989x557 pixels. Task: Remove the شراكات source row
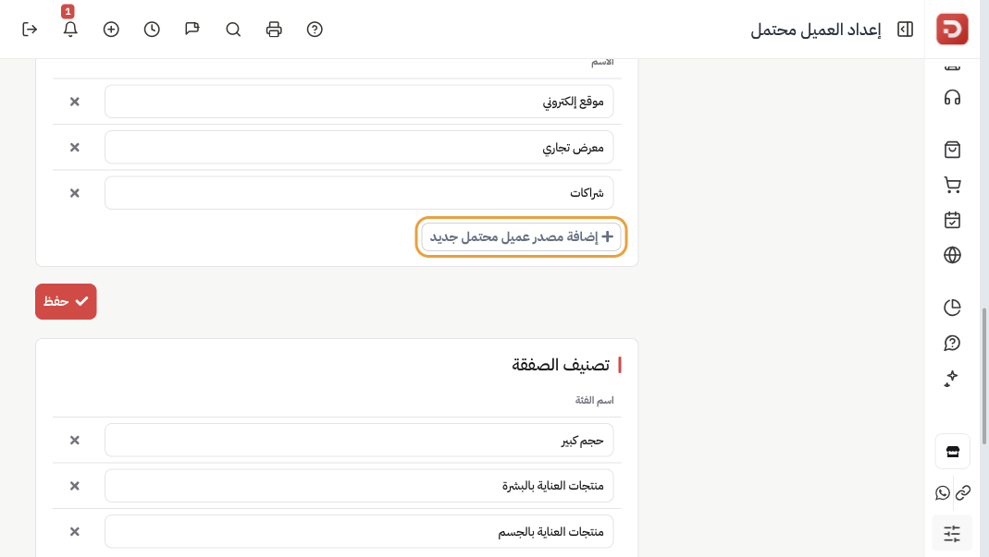coord(74,193)
